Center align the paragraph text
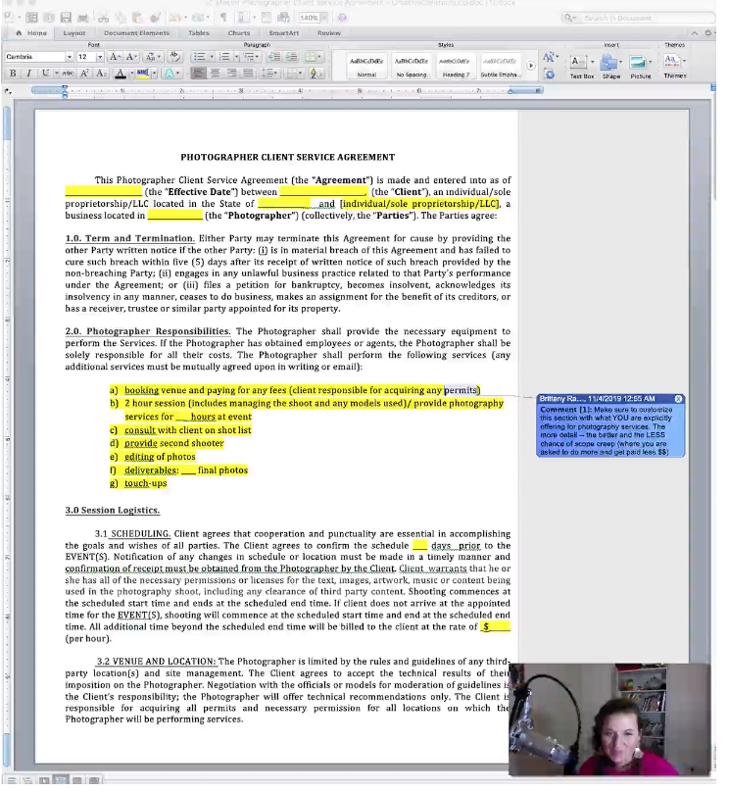This screenshot has width=729, height=792. pos(216,74)
